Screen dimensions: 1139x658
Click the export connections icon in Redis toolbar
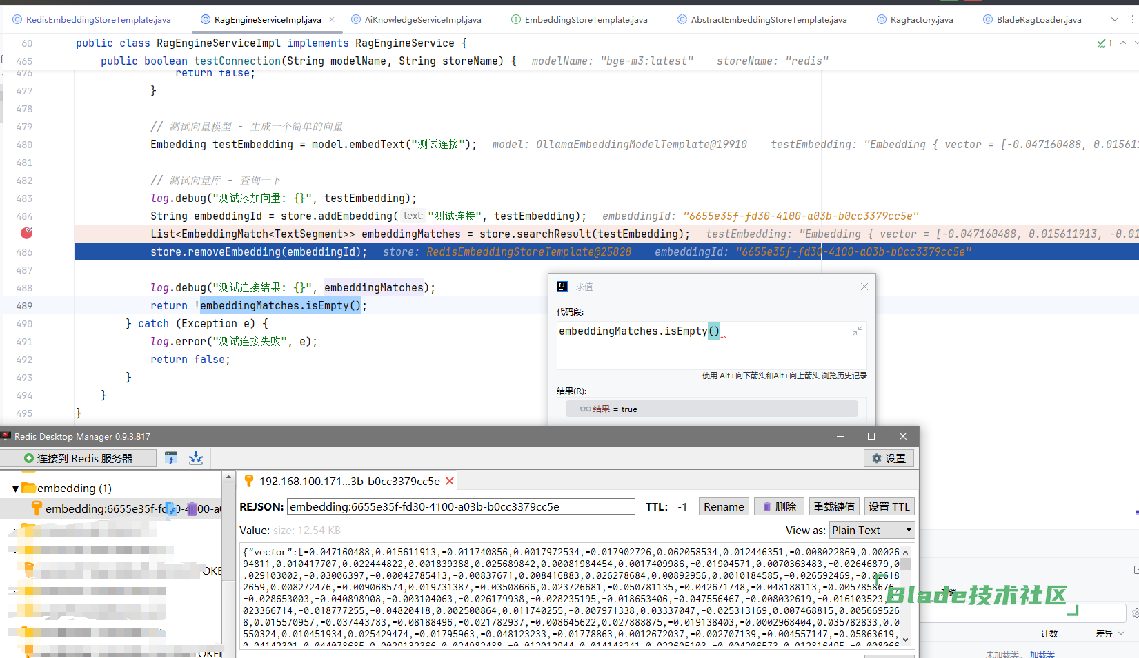[x=196, y=458]
